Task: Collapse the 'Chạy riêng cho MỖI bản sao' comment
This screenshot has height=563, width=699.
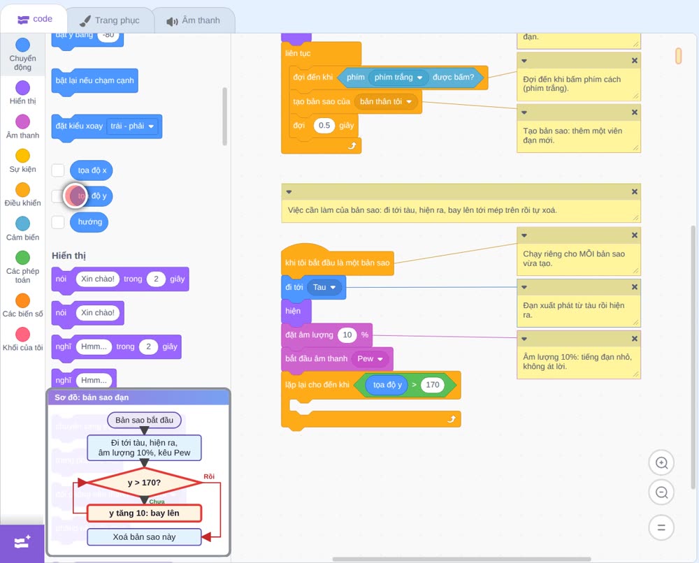Action: (524, 235)
